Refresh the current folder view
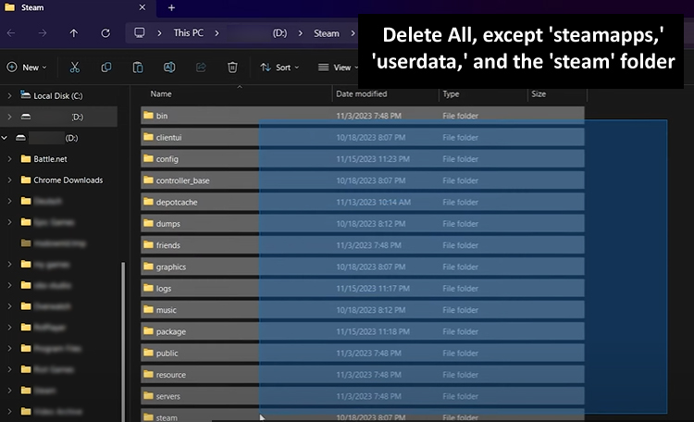The width and height of the screenshot is (694, 422). pyautogui.click(x=105, y=33)
